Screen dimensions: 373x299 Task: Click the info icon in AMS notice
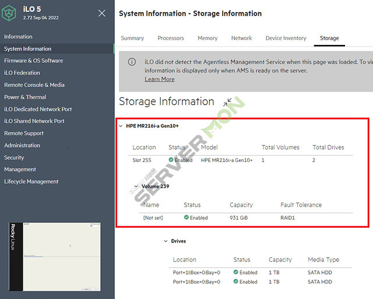coord(132,62)
